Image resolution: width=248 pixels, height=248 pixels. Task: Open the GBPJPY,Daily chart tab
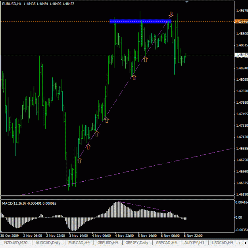[x=137, y=242]
